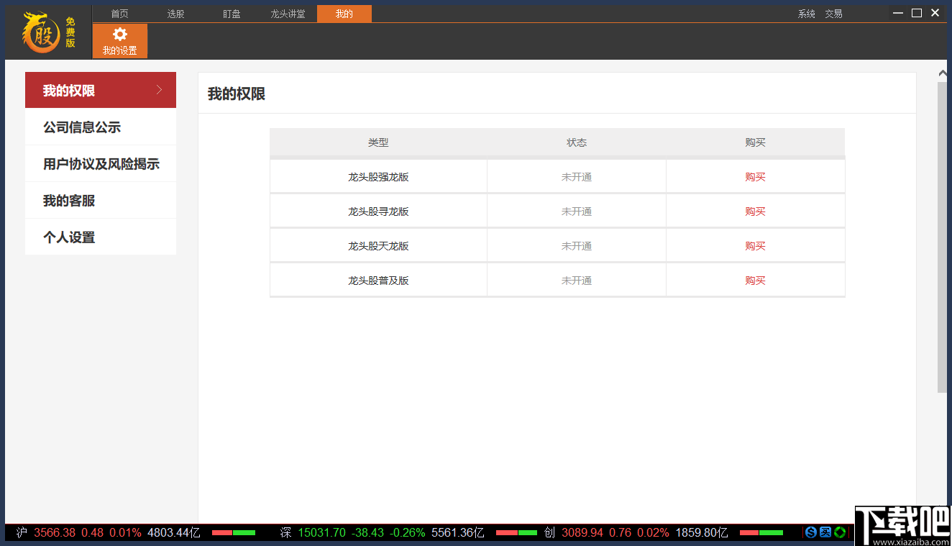The height and width of the screenshot is (546, 952).
Task: Click Shanghai percent change 0.01%
Action: [126, 533]
